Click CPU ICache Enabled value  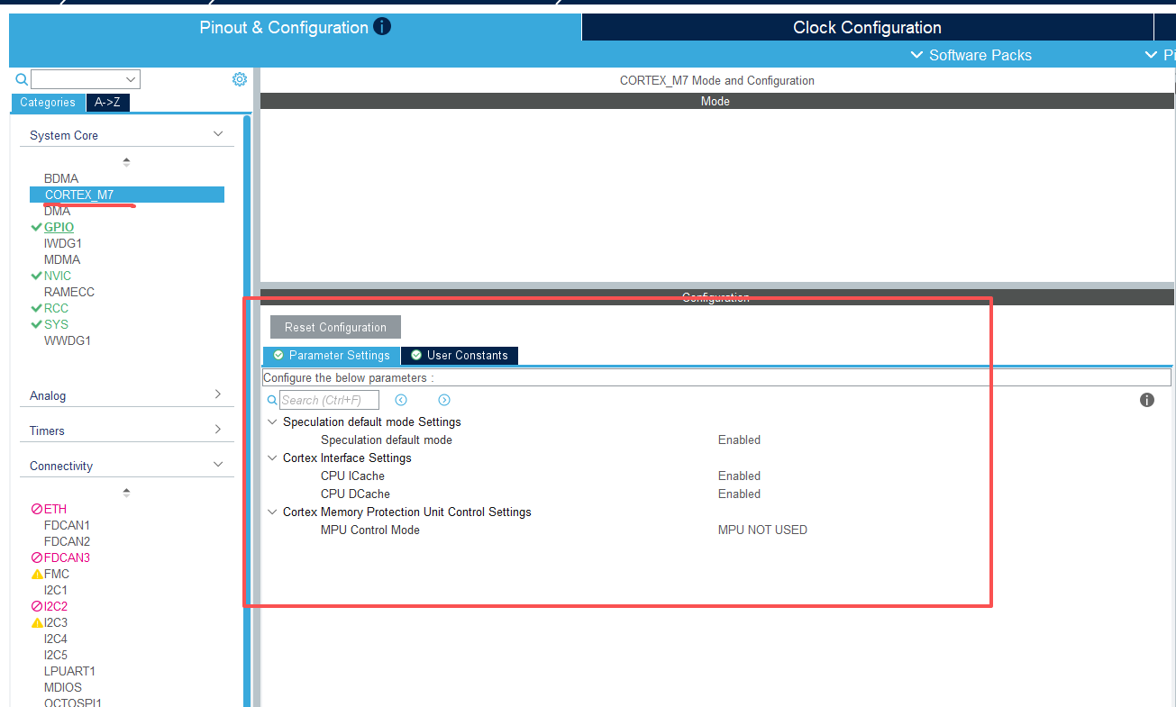click(x=739, y=476)
